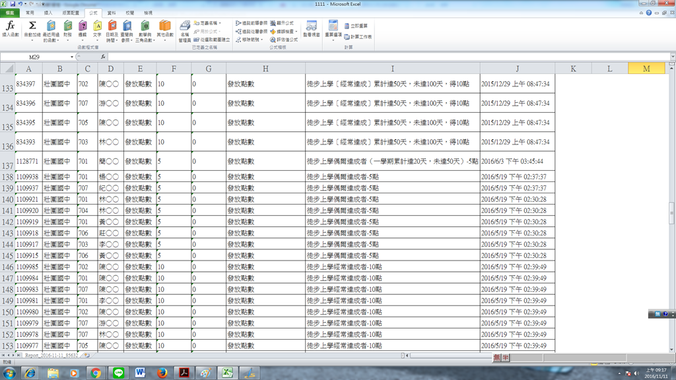676x380 pixels.
Task: Click cell containing 1128771
Action: pos(28,161)
